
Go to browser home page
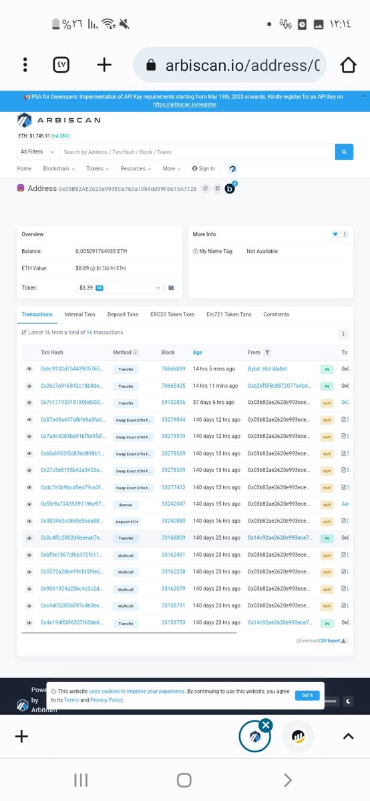(x=348, y=65)
